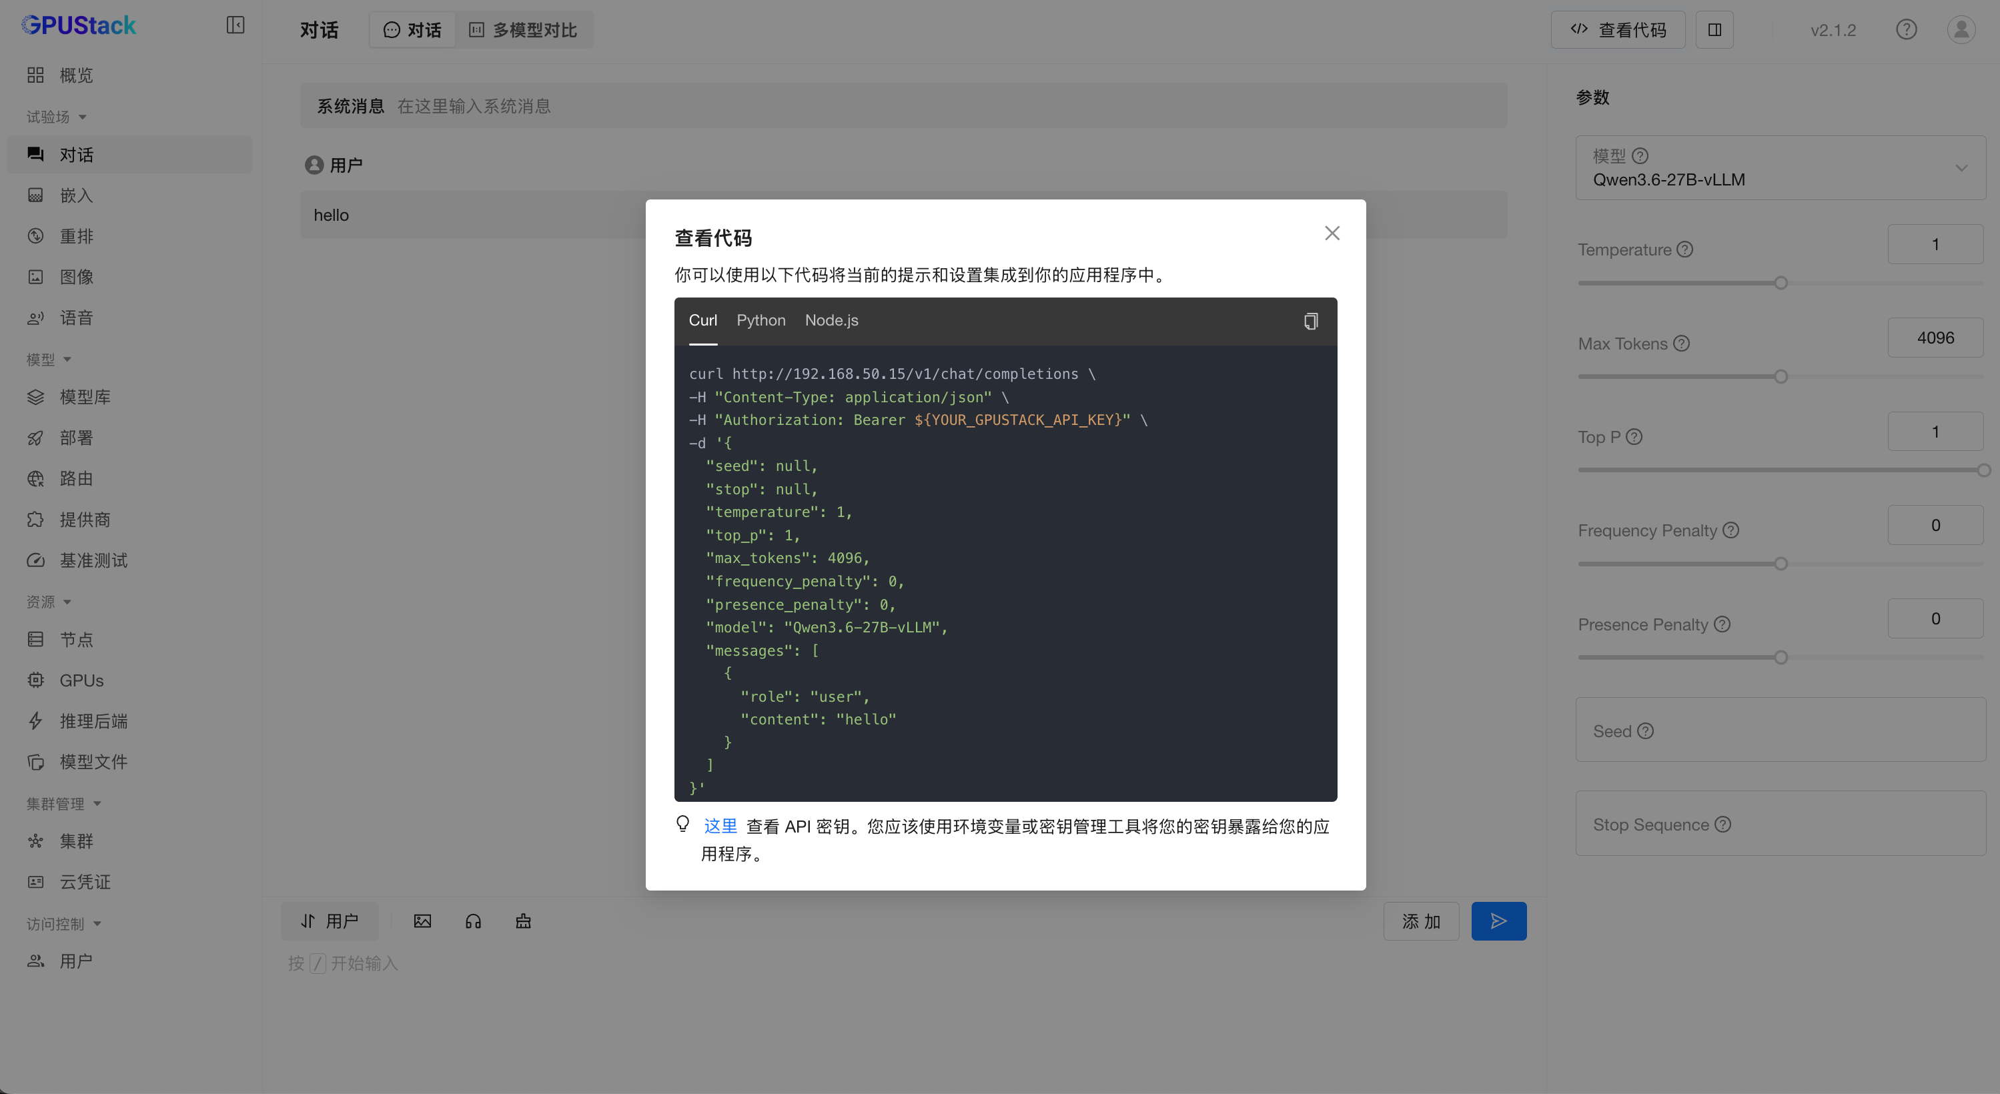
Task: Open the help question mark icon in header
Action: click(1906, 29)
